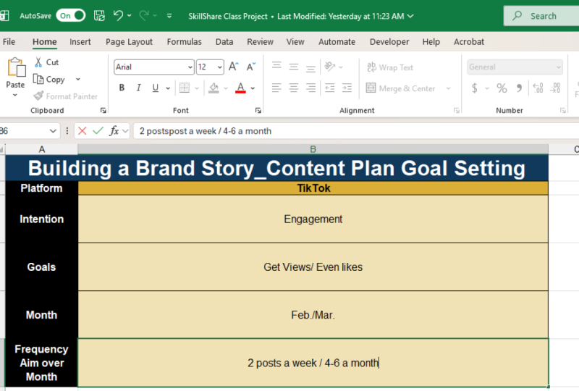
Task: Click the Align Right icon
Action: click(311, 88)
